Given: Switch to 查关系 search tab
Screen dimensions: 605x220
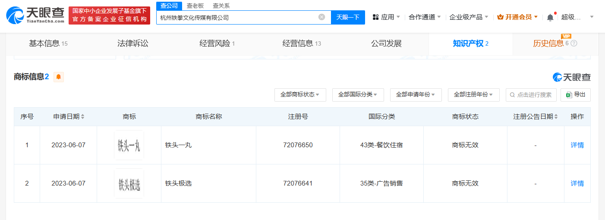Looking at the screenshot, I should click(x=221, y=6).
